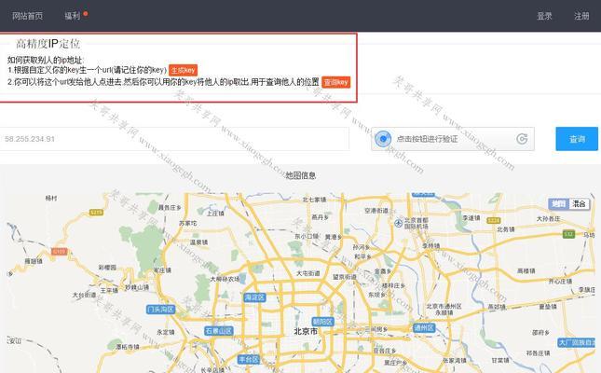Screen dimensions: 601x373
Task: Click the 北京市通州区 永顺镇 label
Action: click(444, 310)
